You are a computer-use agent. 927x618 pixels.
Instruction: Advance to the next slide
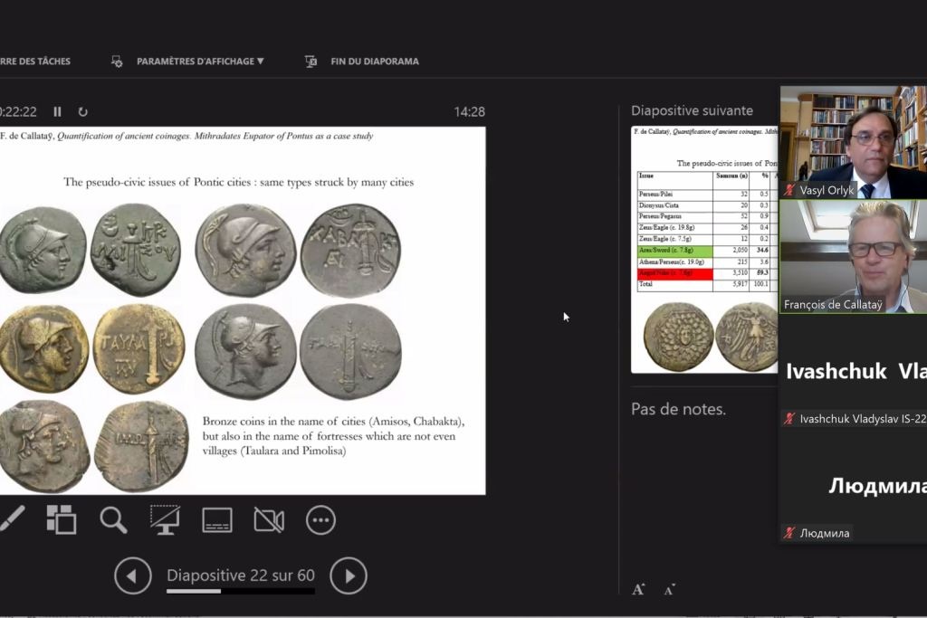coord(349,575)
